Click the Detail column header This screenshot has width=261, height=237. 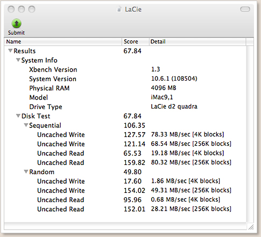click(197, 41)
